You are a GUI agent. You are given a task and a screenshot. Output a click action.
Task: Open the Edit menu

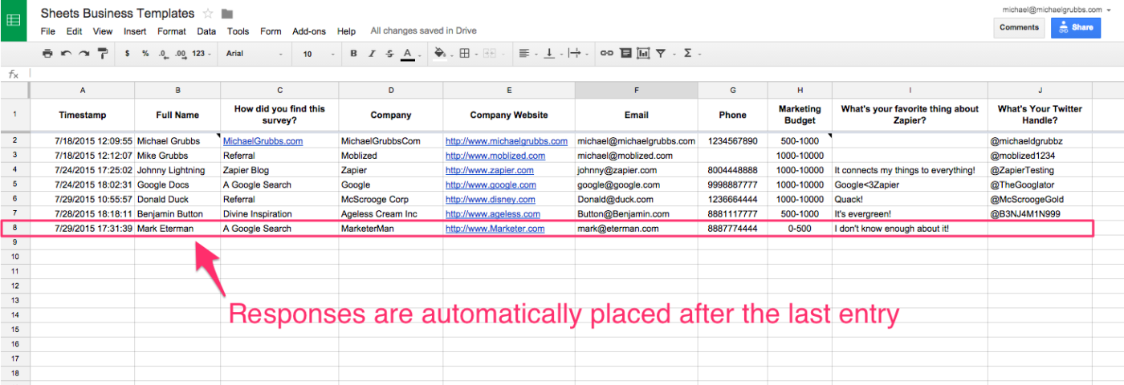pyautogui.click(x=74, y=31)
